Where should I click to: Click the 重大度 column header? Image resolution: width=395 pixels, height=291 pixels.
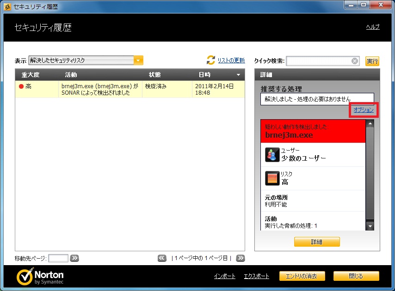[31, 75]
